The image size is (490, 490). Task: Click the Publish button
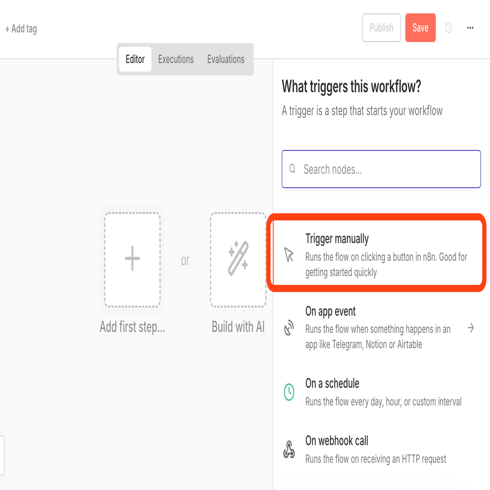381,28
